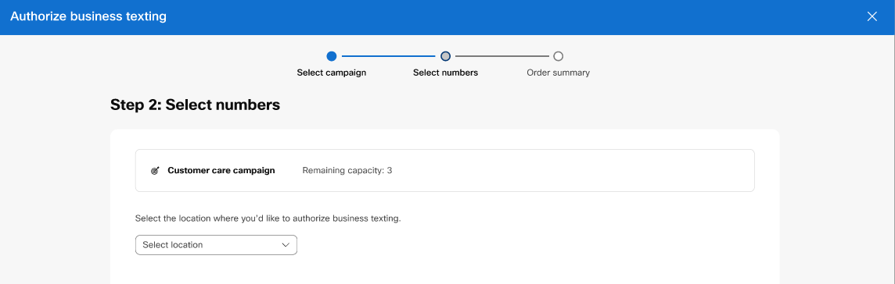Click the Step 2: Select numbers heading

pos(196,105)
